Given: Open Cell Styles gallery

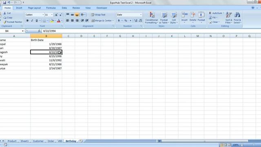Looking at the screenshot, I should click(x=174, y=18).
